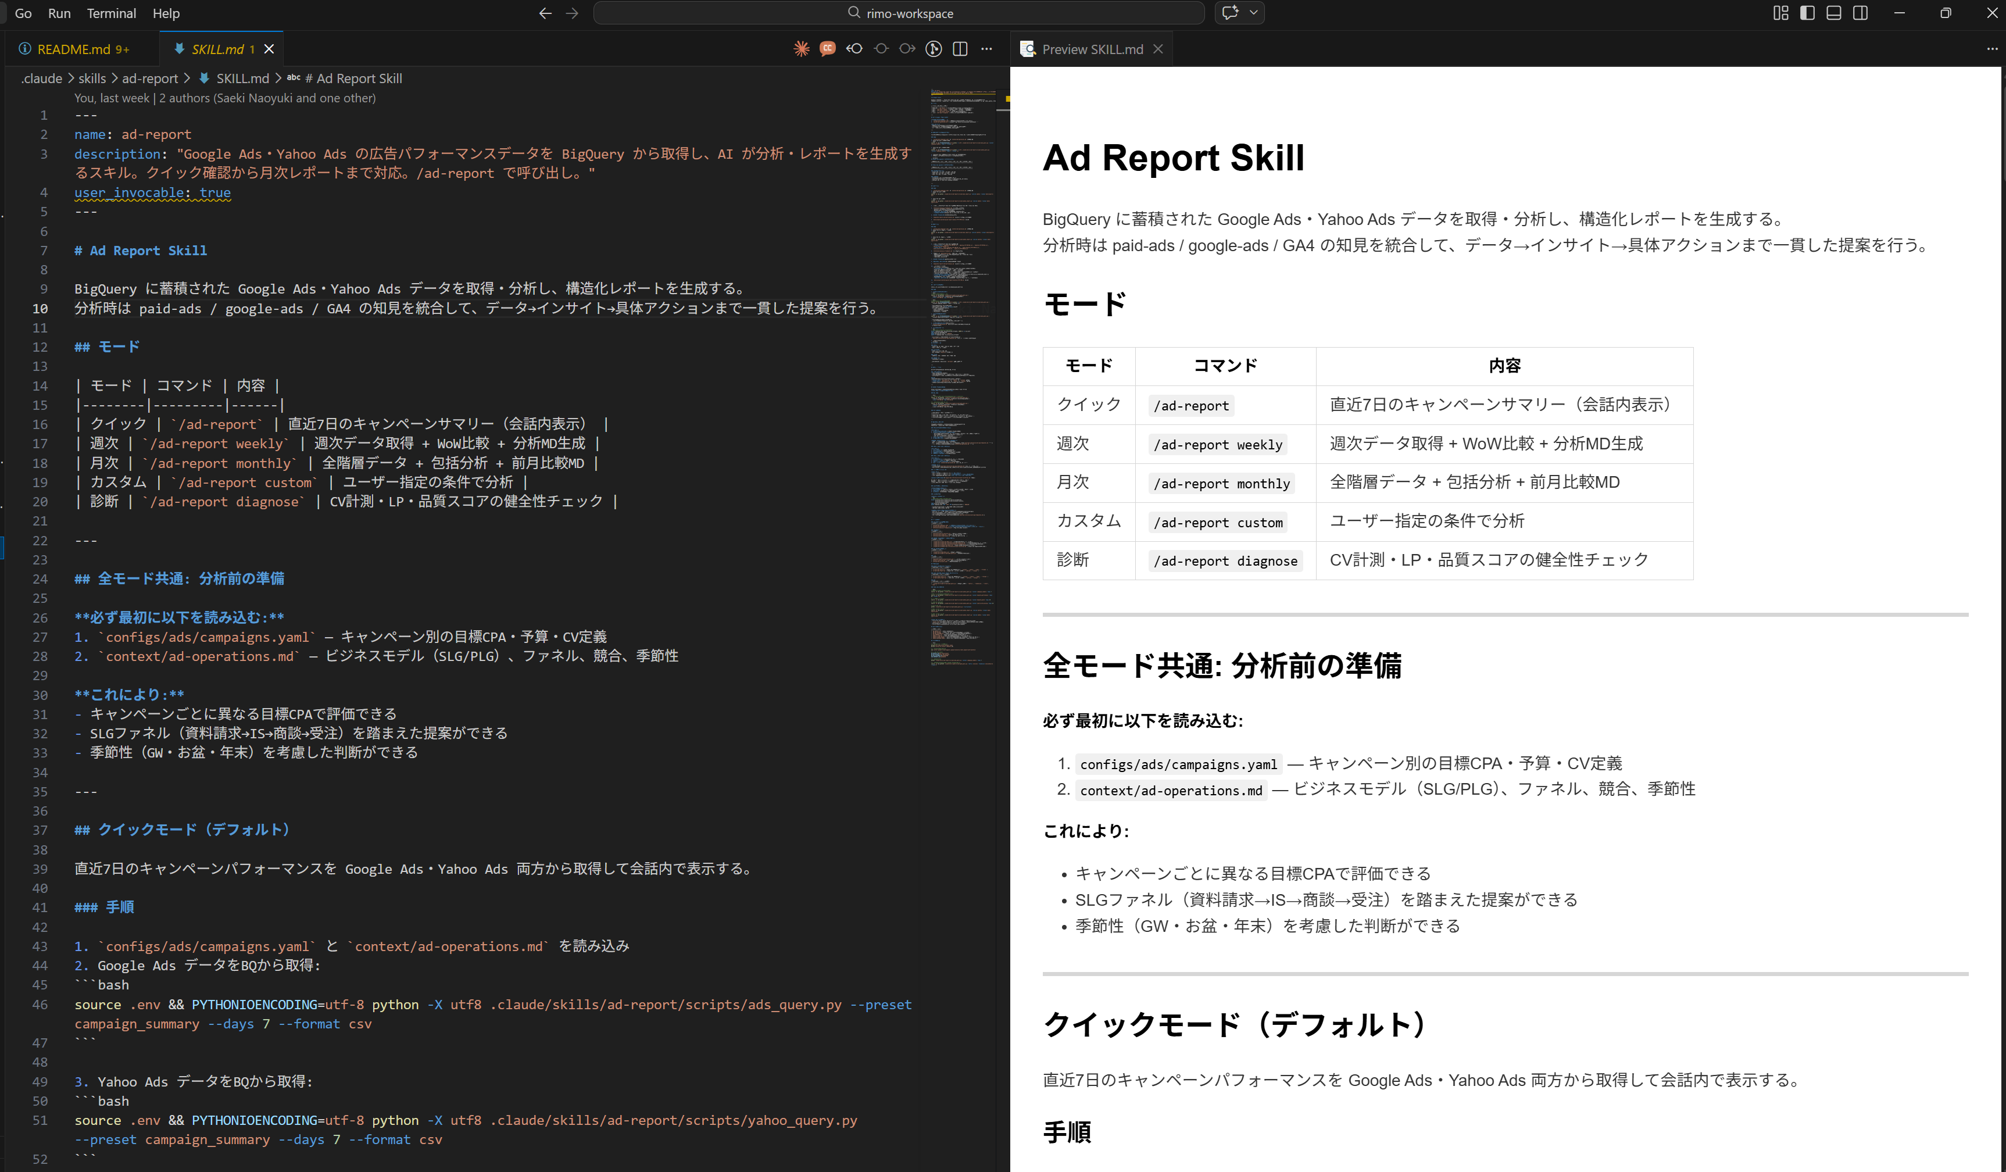Switch to the README.md tab
The height and width of the screenshot is (1172, 2006).
(x=74, y=49)
